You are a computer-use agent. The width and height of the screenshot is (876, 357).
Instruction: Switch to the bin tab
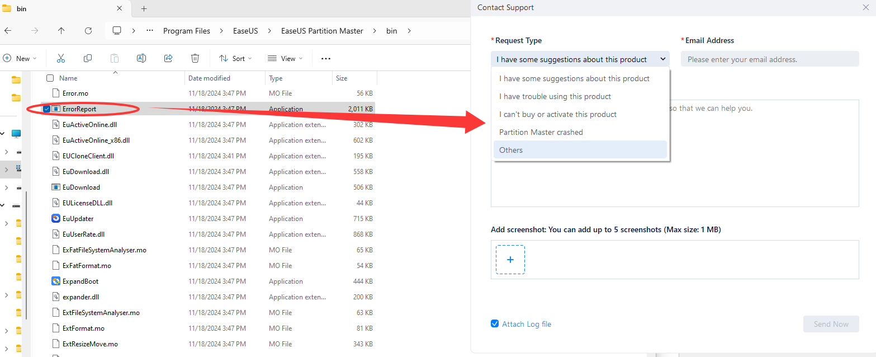click(x=64, y=9)
